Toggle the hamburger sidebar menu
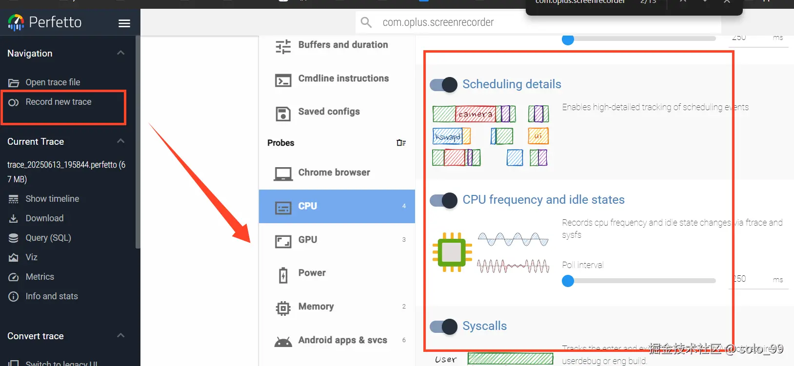Viewport: 794px width, 366px height. tap(124, 23)
